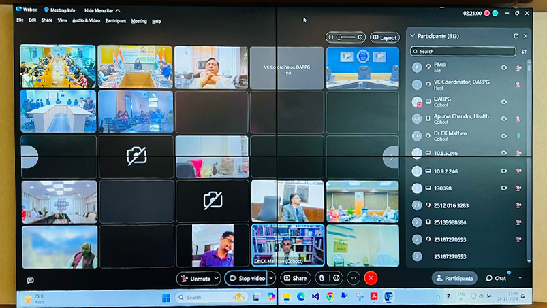Click the zoom out magnifier icon

click(331, 37)
